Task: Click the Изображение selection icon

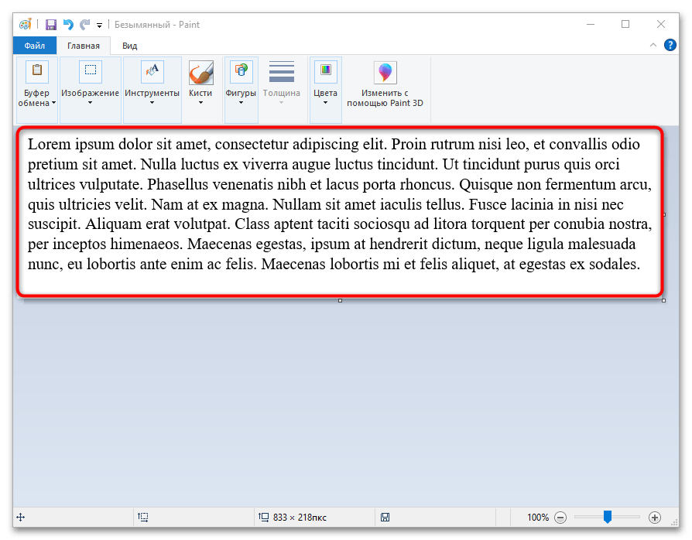Action: coord(91,72)
